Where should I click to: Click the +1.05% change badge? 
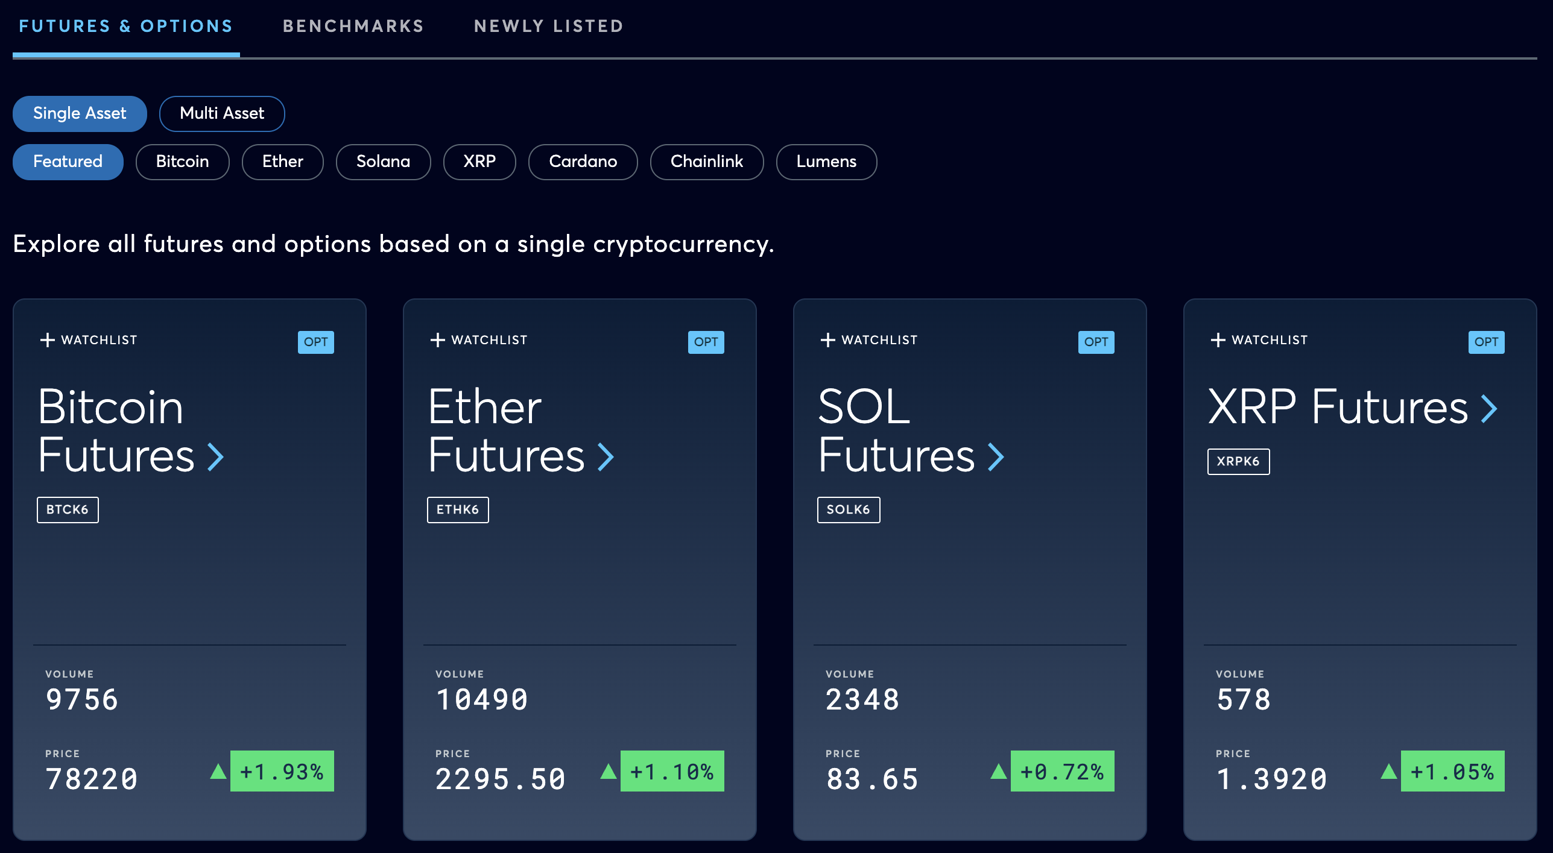point(1453,771)
